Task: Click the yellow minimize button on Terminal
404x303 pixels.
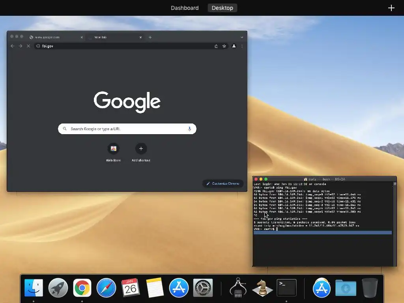Action: tap(261, 179)
